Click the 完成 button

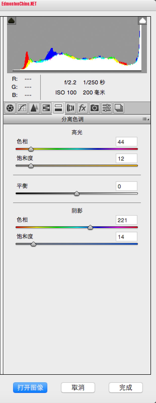point(126,387)
